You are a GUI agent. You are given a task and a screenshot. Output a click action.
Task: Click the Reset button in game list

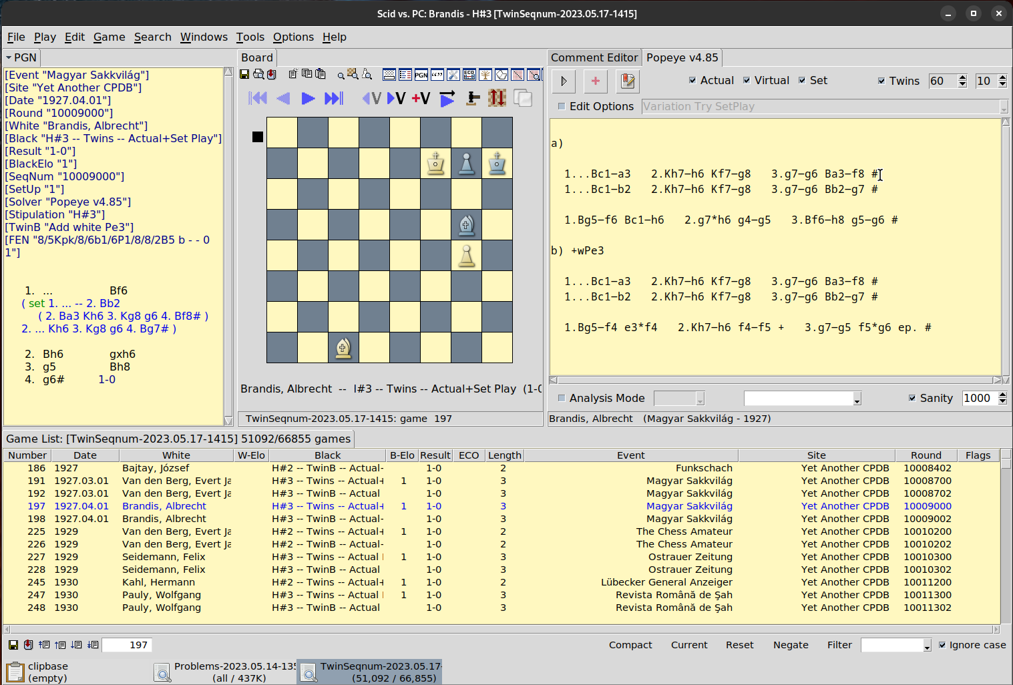739,645
